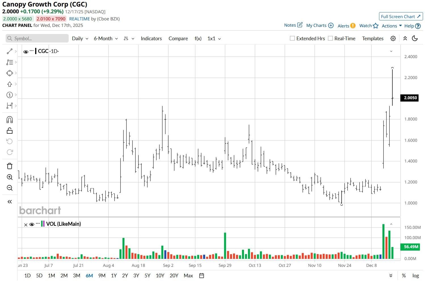The image size is (425, 283).
Task: Open the Actions dropdown menu
Action: coord(392,26)
